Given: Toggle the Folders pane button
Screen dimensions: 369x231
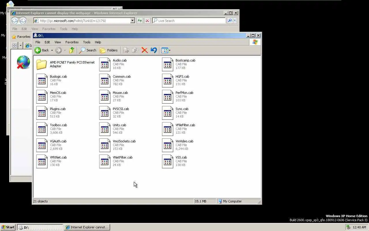Looking at the screenshot, I should pos(109,50).
